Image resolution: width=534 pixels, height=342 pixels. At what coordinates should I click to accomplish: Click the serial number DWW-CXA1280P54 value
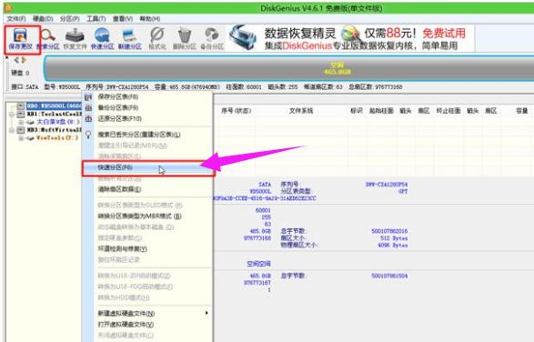tap(387, 185)
